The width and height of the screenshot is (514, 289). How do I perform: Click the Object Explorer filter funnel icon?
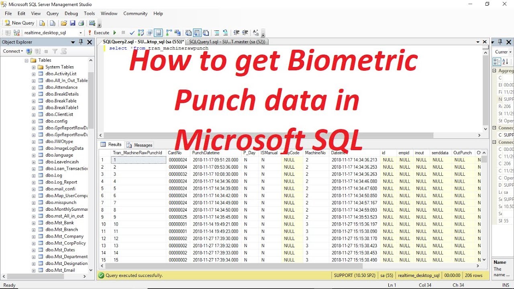pyautogui.click(x=55, y=51)
